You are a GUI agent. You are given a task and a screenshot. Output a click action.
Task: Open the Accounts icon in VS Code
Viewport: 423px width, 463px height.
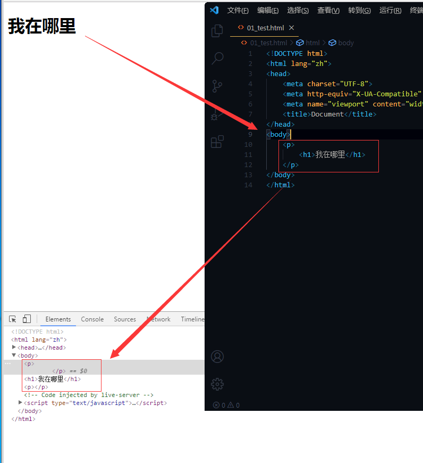click(x=217, y=357)
